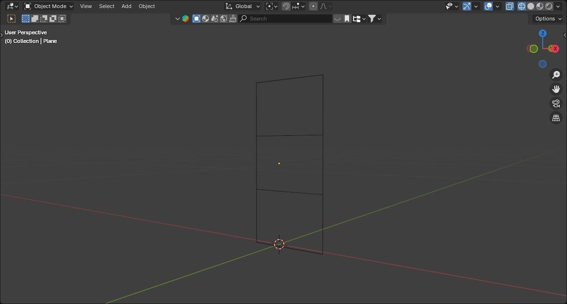Open Global transform orientation dropdown
The width and height of the screenshot is (567, 304).
click(242, 6)
